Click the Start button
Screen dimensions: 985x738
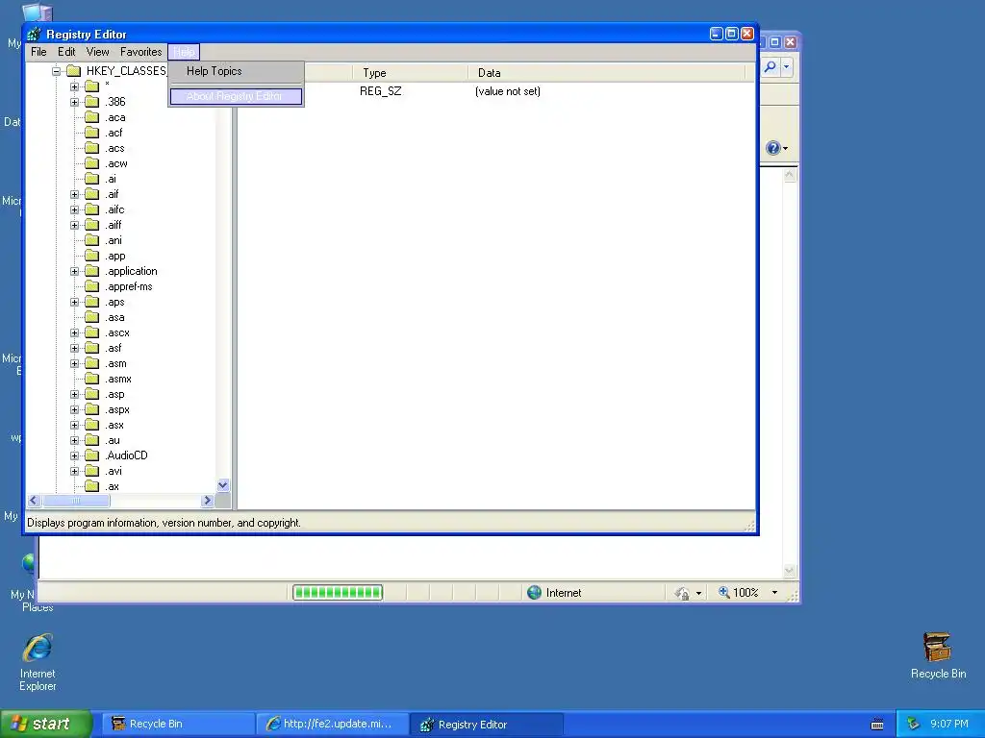click(x=46, y=725)
